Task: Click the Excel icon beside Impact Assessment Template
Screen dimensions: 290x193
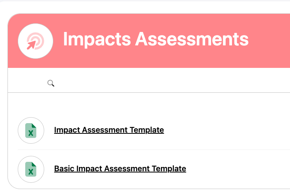Action: (x=31, y=130)
